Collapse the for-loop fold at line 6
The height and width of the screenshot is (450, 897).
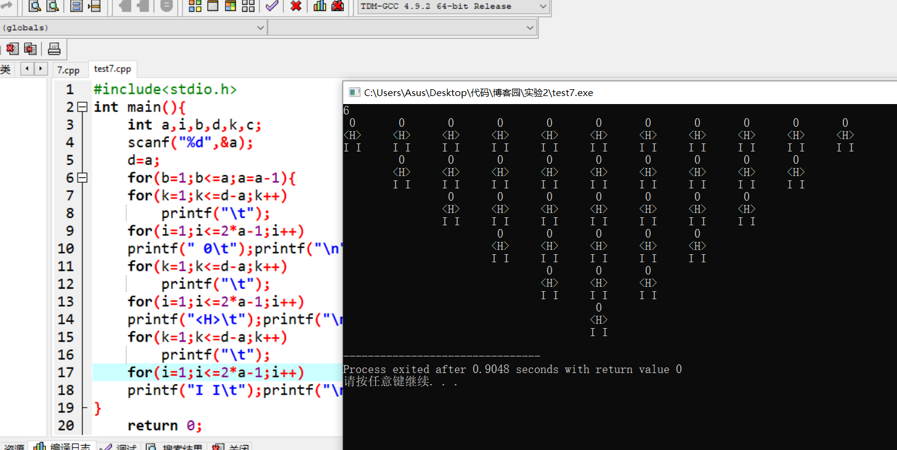click(83, 178)
